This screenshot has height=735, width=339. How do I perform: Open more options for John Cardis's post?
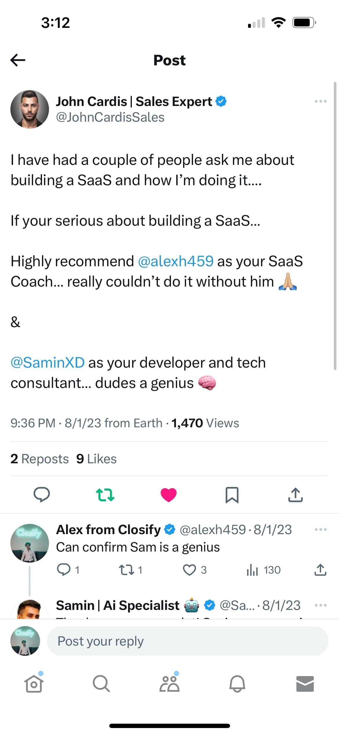click(320, 101)
